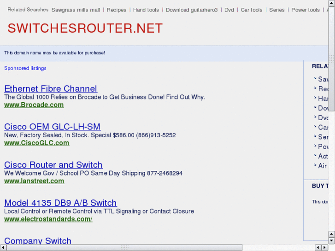
Task: Select Sawgrass mills mall related search
Action: pyautogui.click(x=76, y=10)
